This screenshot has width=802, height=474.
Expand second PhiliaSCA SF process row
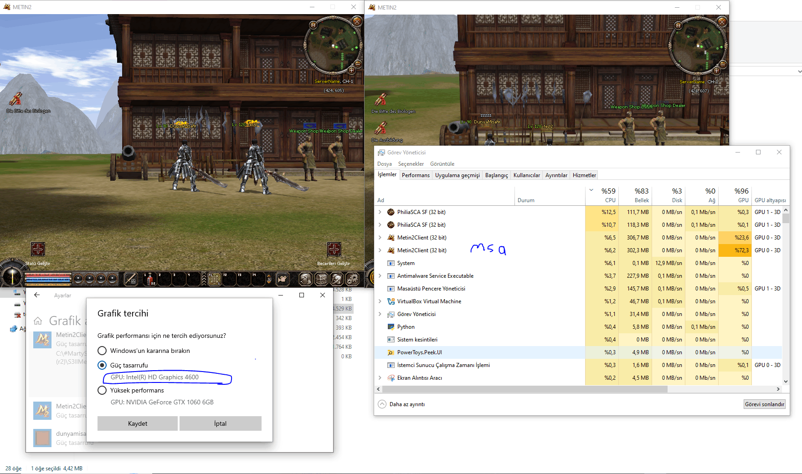pyautogui.click(x=380, y=224)
